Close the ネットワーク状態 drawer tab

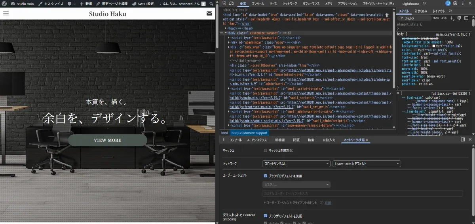click(x=367, y=140)
